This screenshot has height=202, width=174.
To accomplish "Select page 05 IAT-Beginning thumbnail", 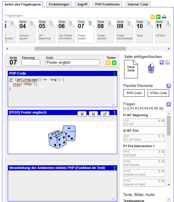I will (47, 32).
